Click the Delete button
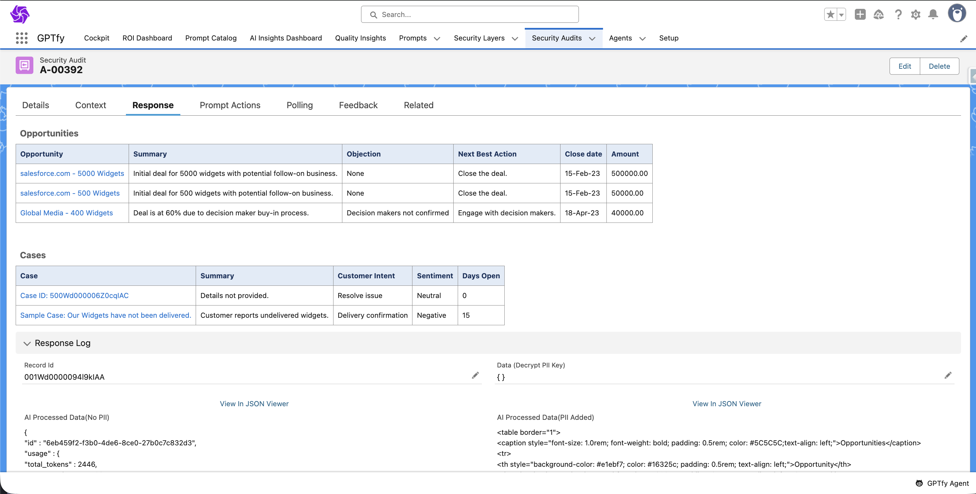 click(939, 66)
